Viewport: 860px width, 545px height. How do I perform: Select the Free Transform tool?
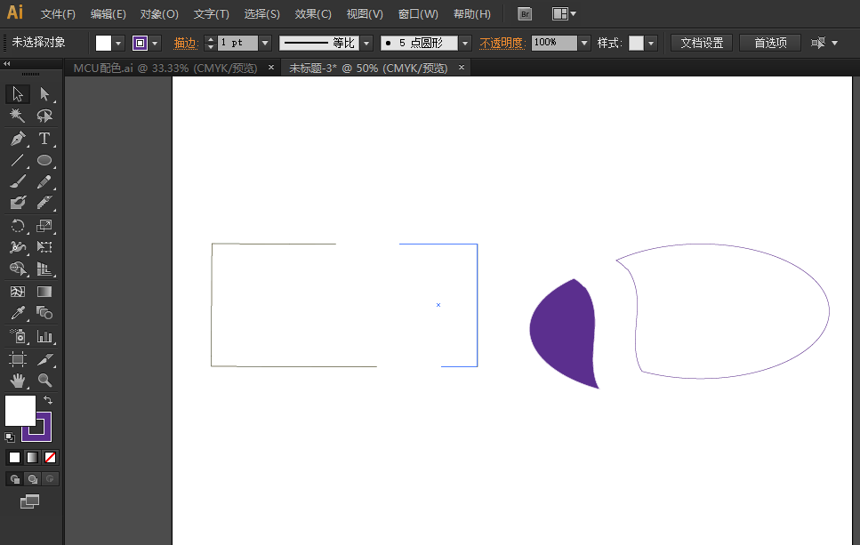(x=44, y=247)
